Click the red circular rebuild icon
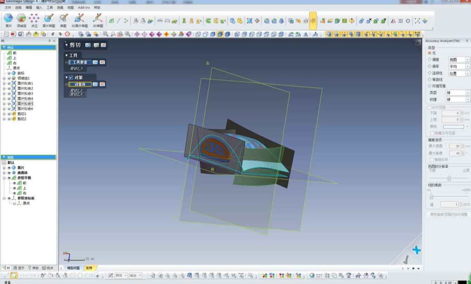 [x=67, y=34]
